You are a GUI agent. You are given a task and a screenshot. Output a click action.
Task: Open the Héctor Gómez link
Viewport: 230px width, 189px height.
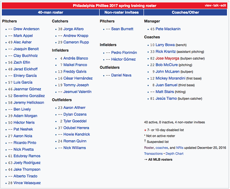click(x=124, y=59)
